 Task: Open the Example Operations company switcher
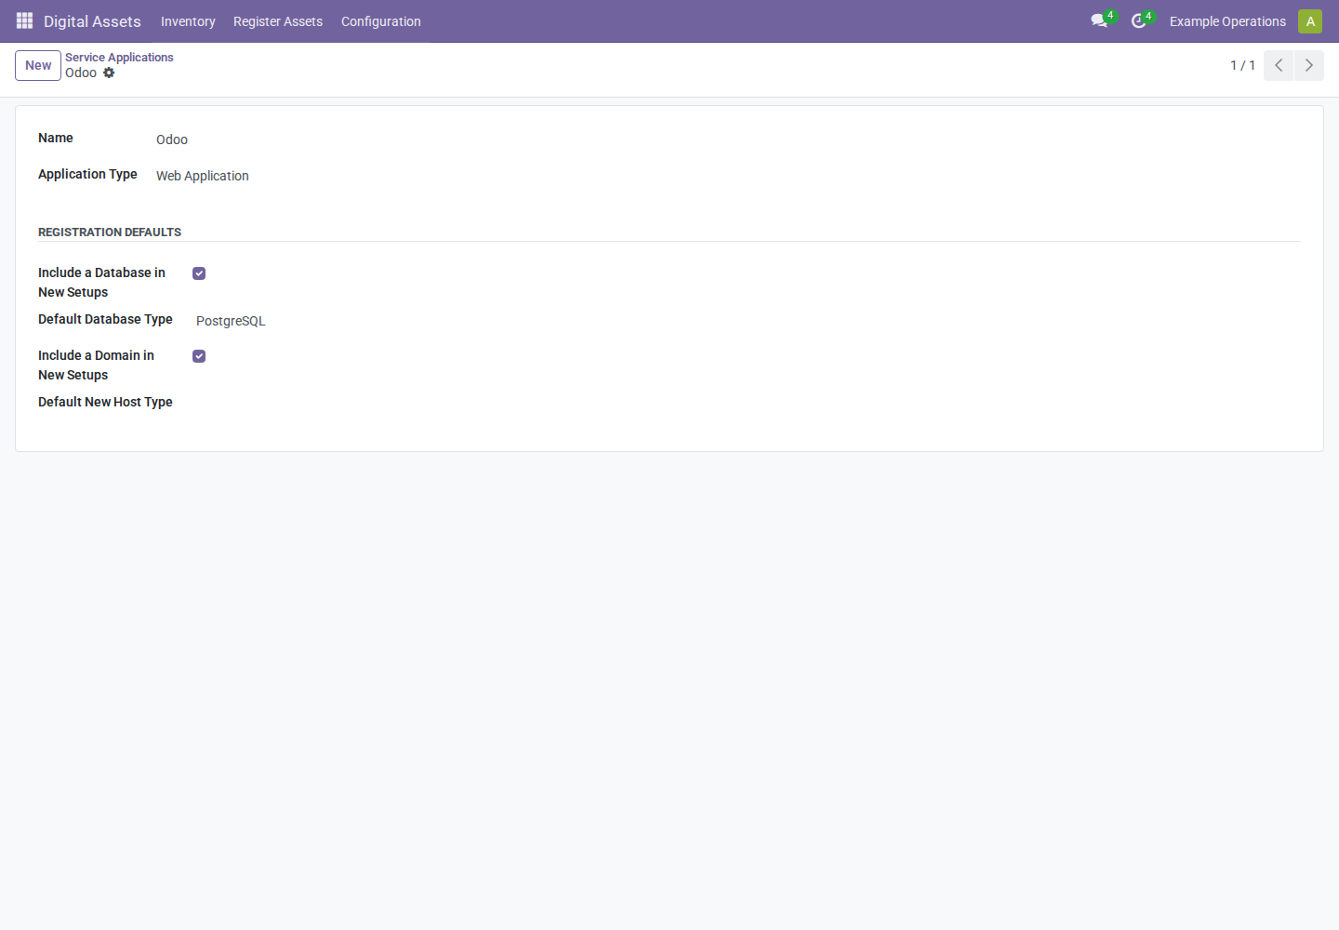1227,20
